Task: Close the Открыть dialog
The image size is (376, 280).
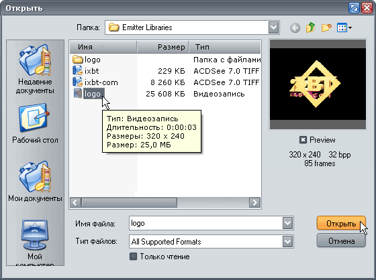Action: click(367, 8)
